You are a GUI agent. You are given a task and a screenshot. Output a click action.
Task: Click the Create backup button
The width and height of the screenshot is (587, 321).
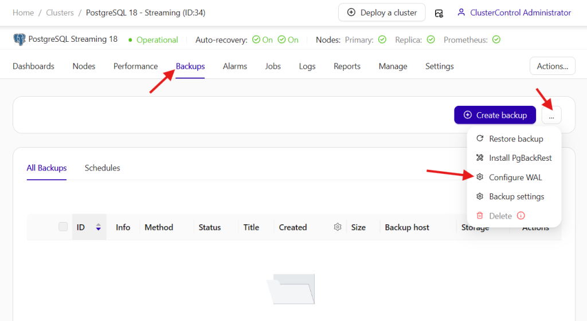(x=495, y=115)
